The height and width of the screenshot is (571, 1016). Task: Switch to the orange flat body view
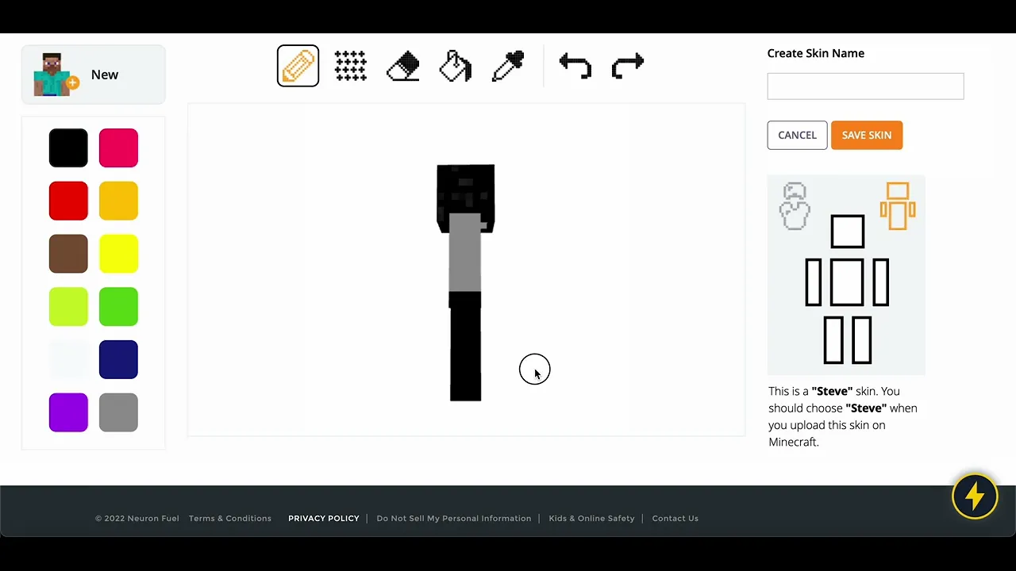[898, 206]
